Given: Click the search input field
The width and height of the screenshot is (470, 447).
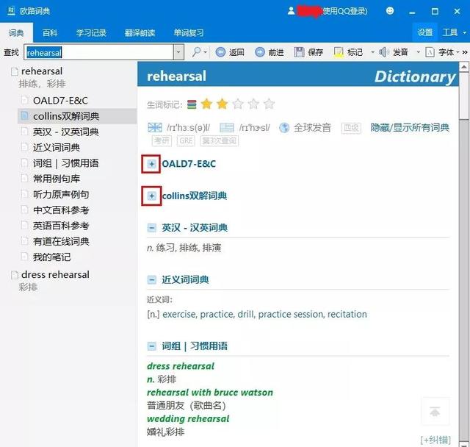Looking at the screenshot, I should [x=99, y=52].
